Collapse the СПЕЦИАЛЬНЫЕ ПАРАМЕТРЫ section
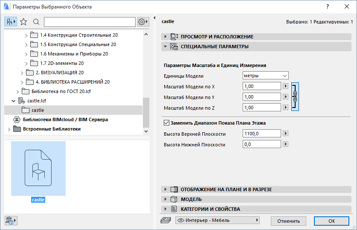This screenshot has width=357, height=230. [165, 47]
